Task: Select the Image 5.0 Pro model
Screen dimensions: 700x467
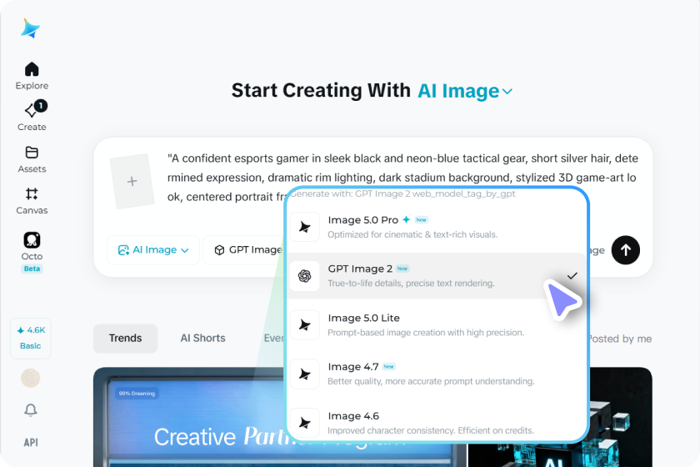Action: 436,227
